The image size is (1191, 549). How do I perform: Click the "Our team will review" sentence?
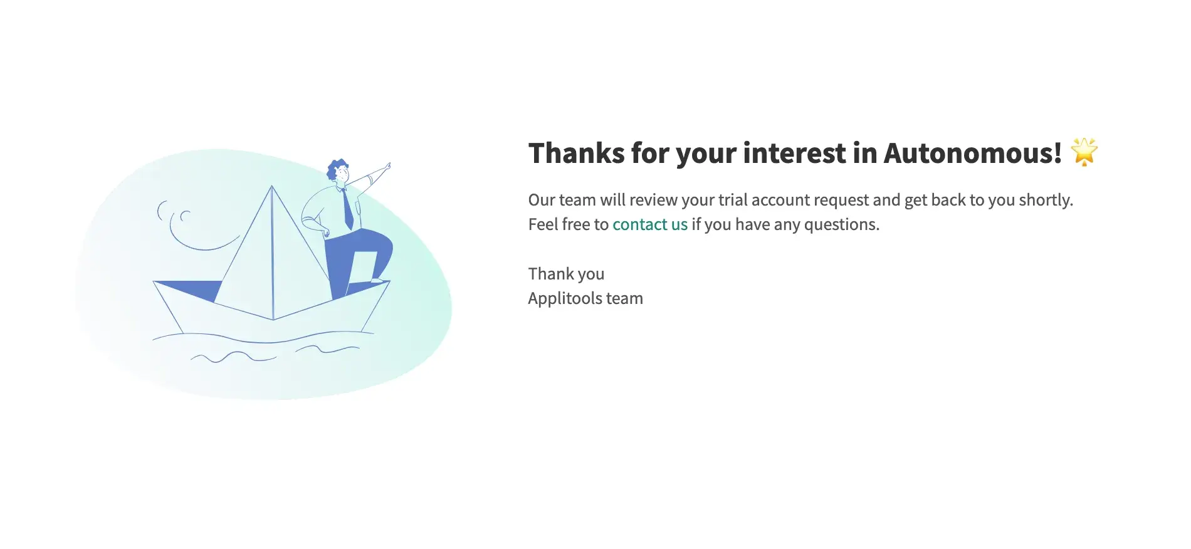pyautogui.click(x=800, y=200)
